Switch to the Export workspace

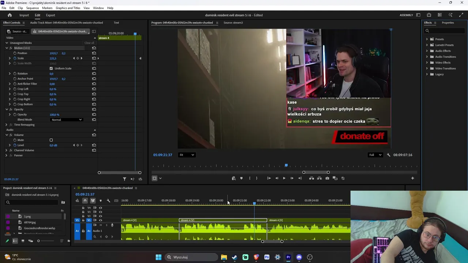50,15
